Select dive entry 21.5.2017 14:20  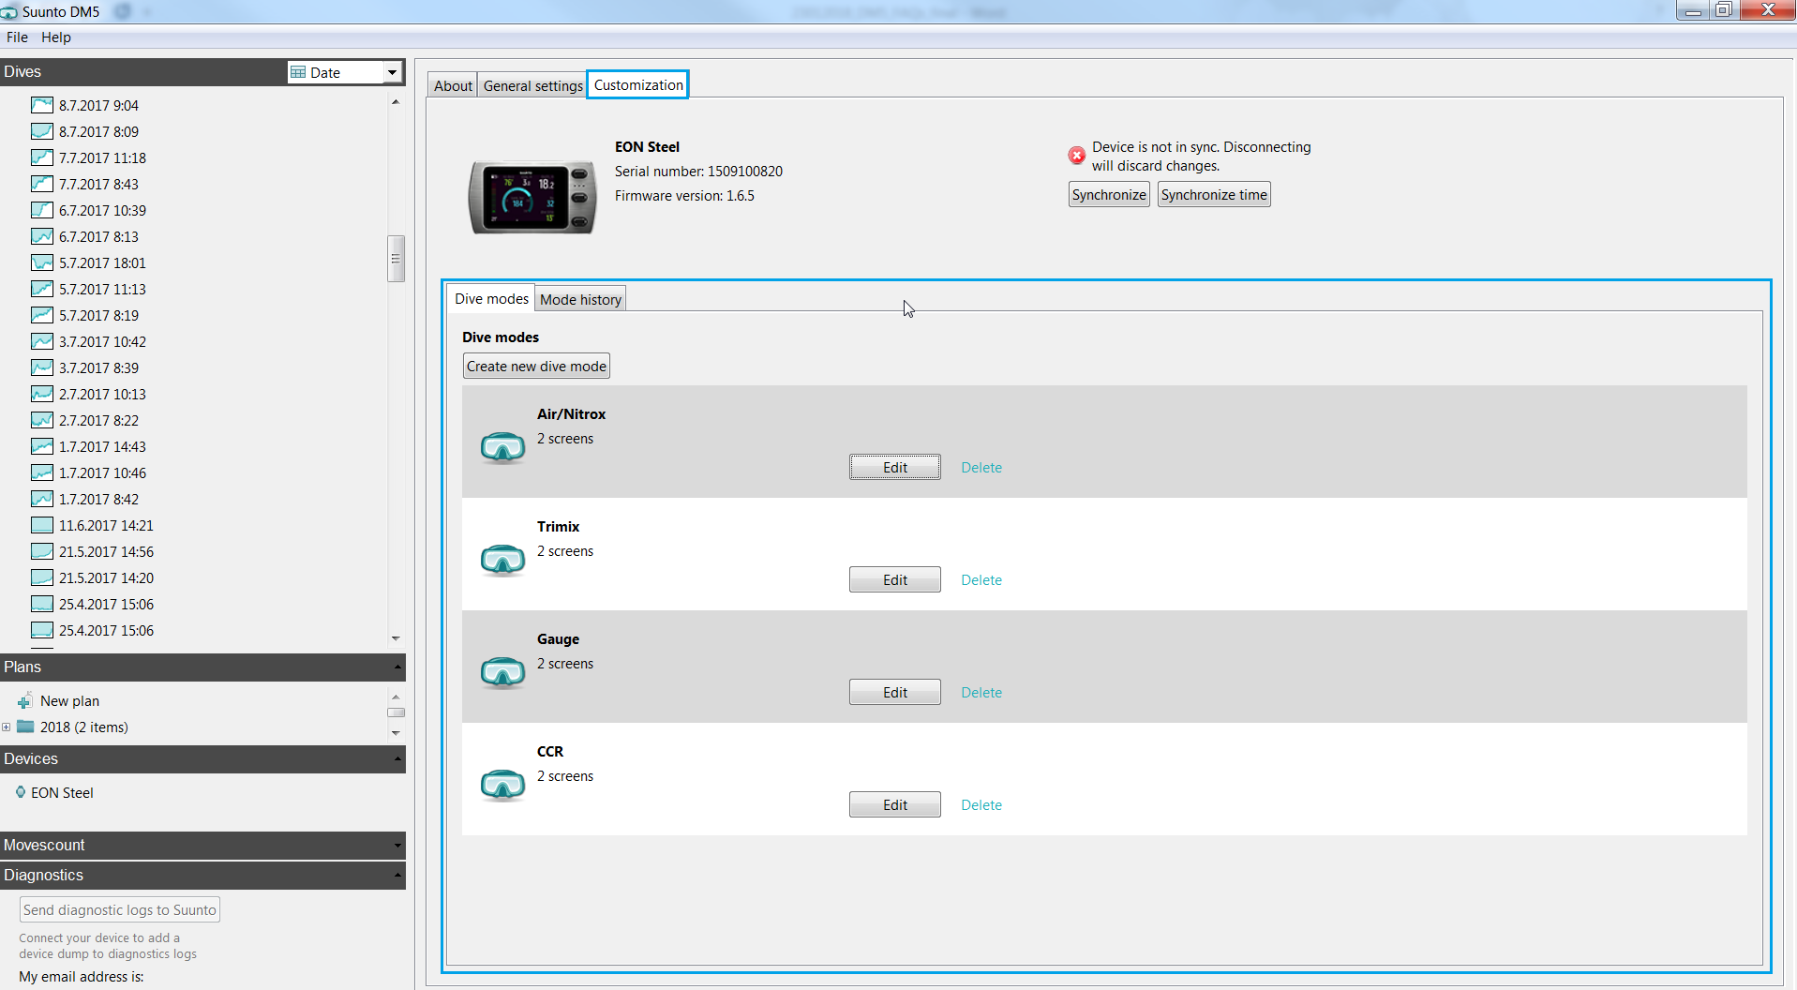coord(106,577)
